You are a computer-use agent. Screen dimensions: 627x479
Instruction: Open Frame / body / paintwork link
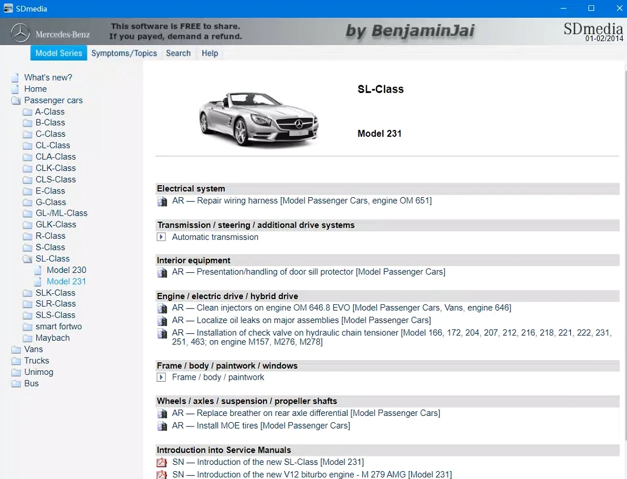(218, 378)
